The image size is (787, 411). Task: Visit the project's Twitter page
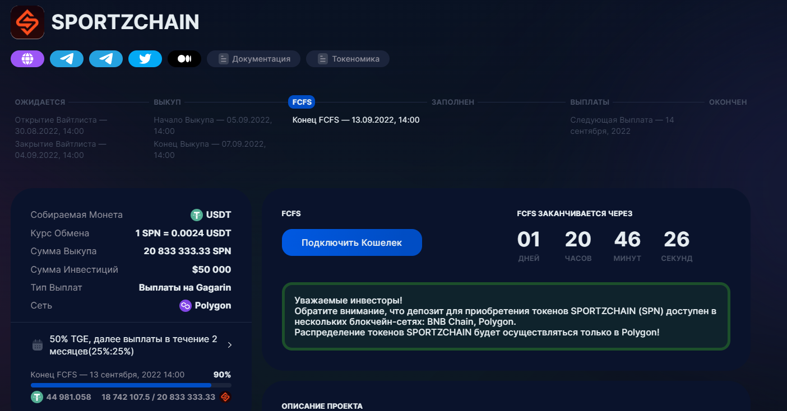(145, 59)
